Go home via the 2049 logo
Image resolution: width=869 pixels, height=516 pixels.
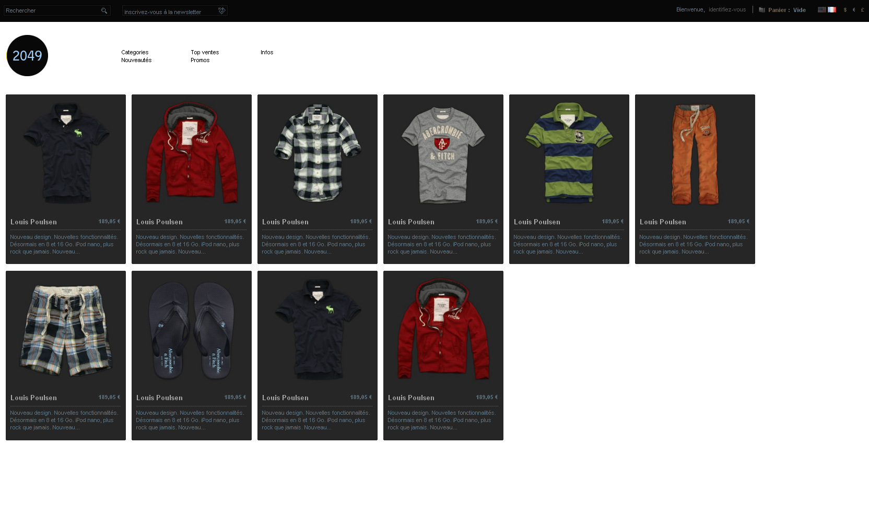coord(27,55)
